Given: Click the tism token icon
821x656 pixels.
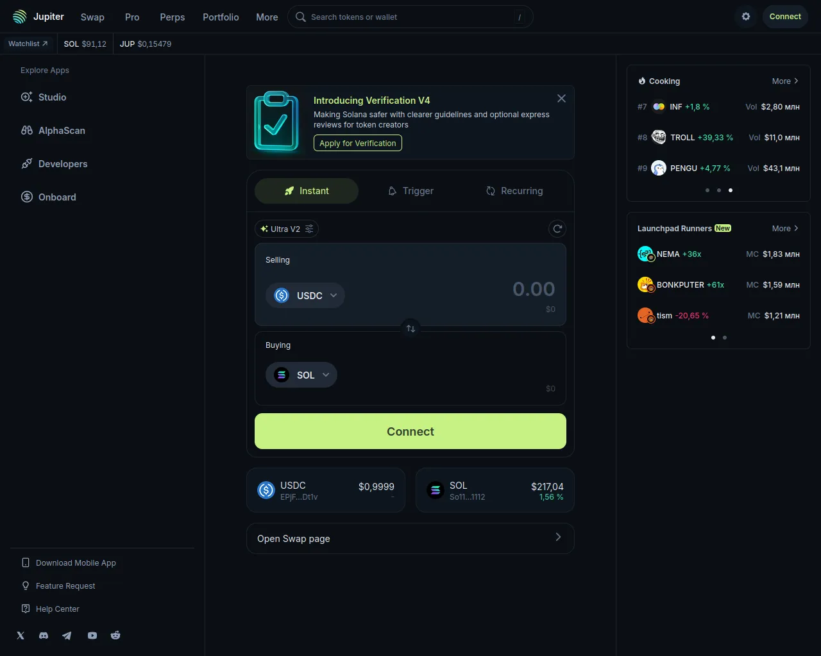Looking at the screenshot, I should [x=645, y=316].
